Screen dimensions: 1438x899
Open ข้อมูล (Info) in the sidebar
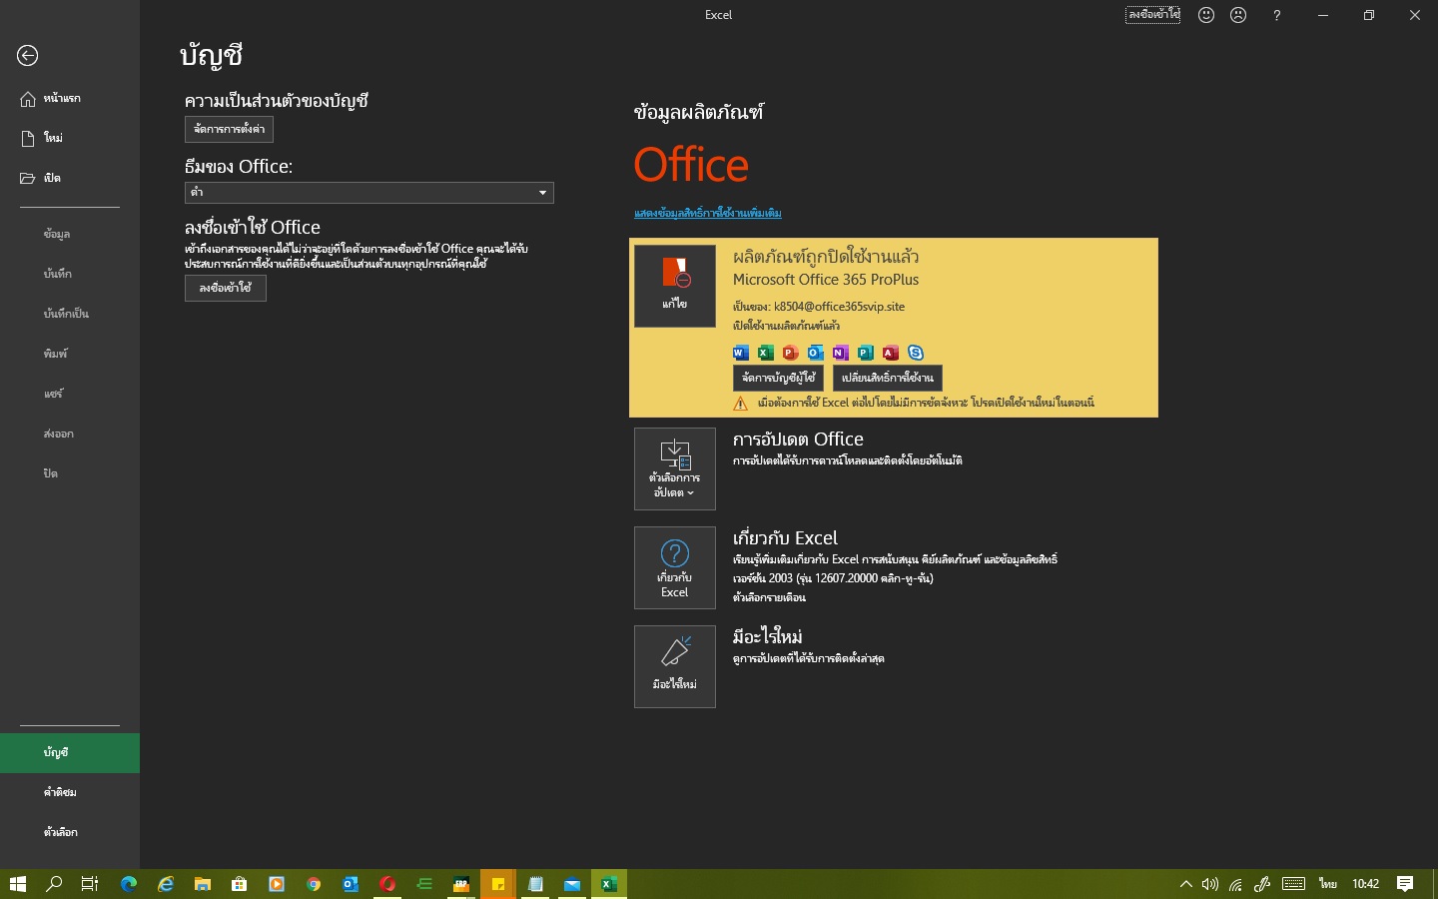tap(70, 234)
